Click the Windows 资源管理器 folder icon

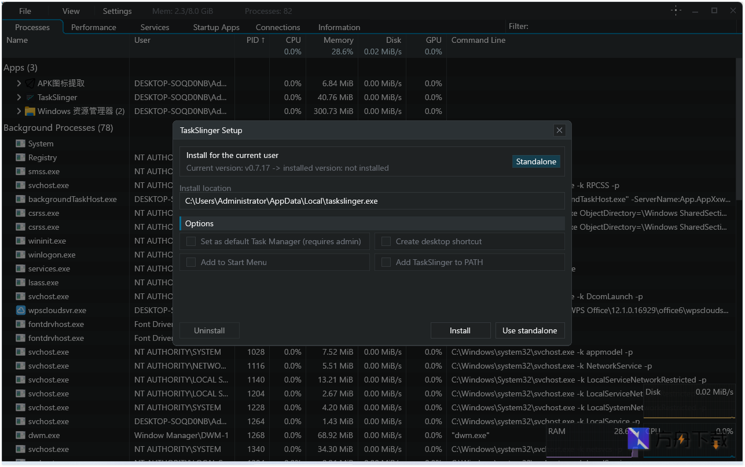pos(30,111)
